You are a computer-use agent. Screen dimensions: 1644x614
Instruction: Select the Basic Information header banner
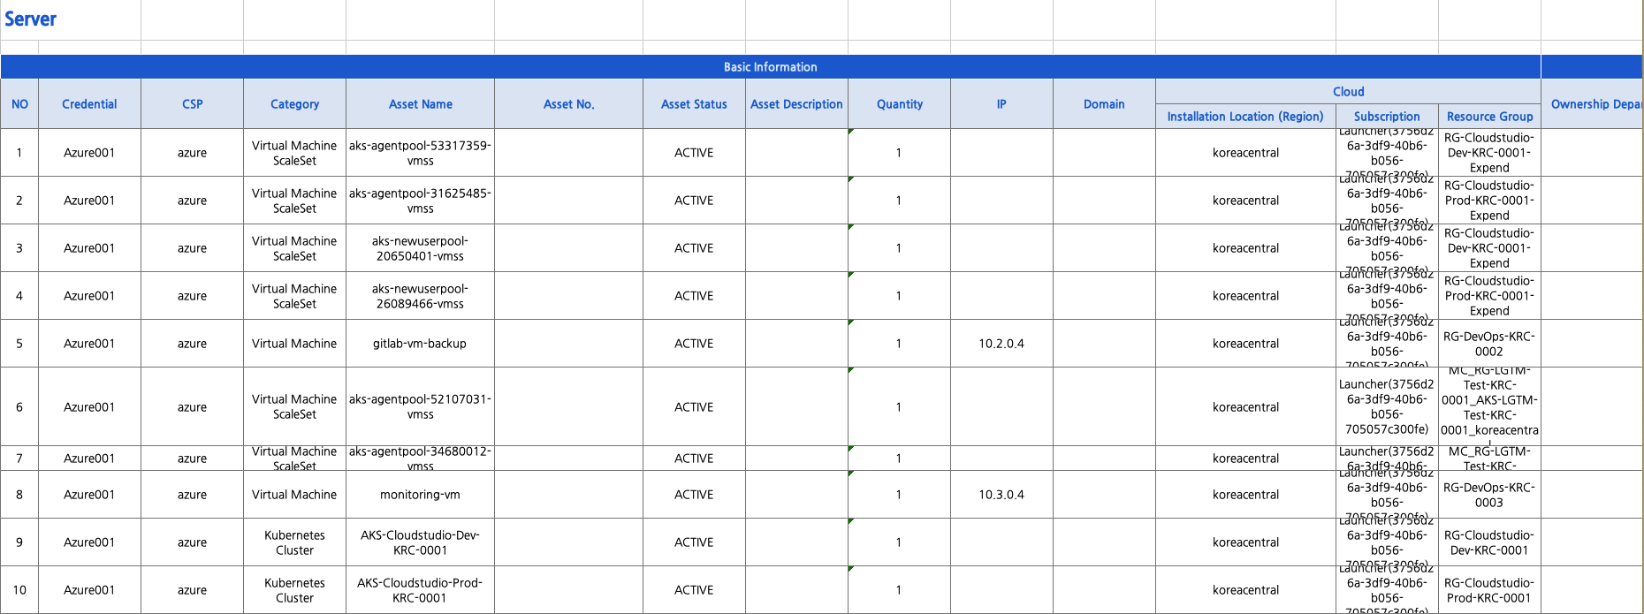pyautogui.click(x=770, y=67)
